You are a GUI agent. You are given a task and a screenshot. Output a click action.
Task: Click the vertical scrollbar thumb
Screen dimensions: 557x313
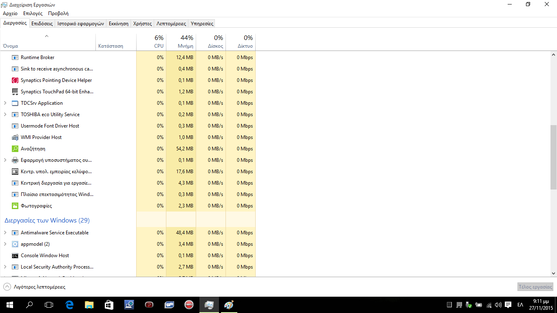click(553, 157)
